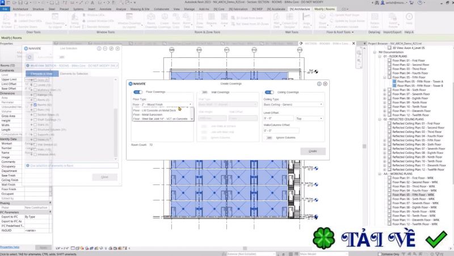Toggle the Ignore Columns switch under Ceiling Coverings
The width and height of the screenshot is (454, 256).
coord(268,137)
